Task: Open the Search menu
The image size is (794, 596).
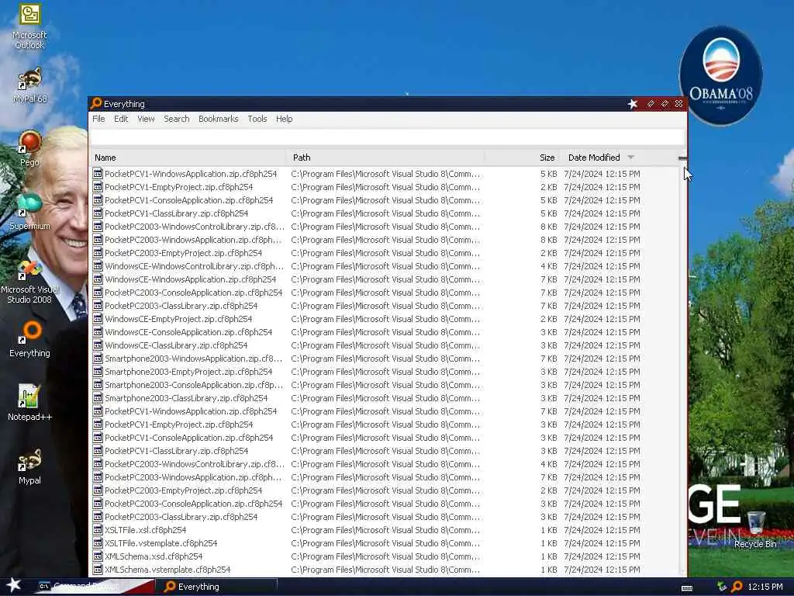Action: tap(176, 119)
